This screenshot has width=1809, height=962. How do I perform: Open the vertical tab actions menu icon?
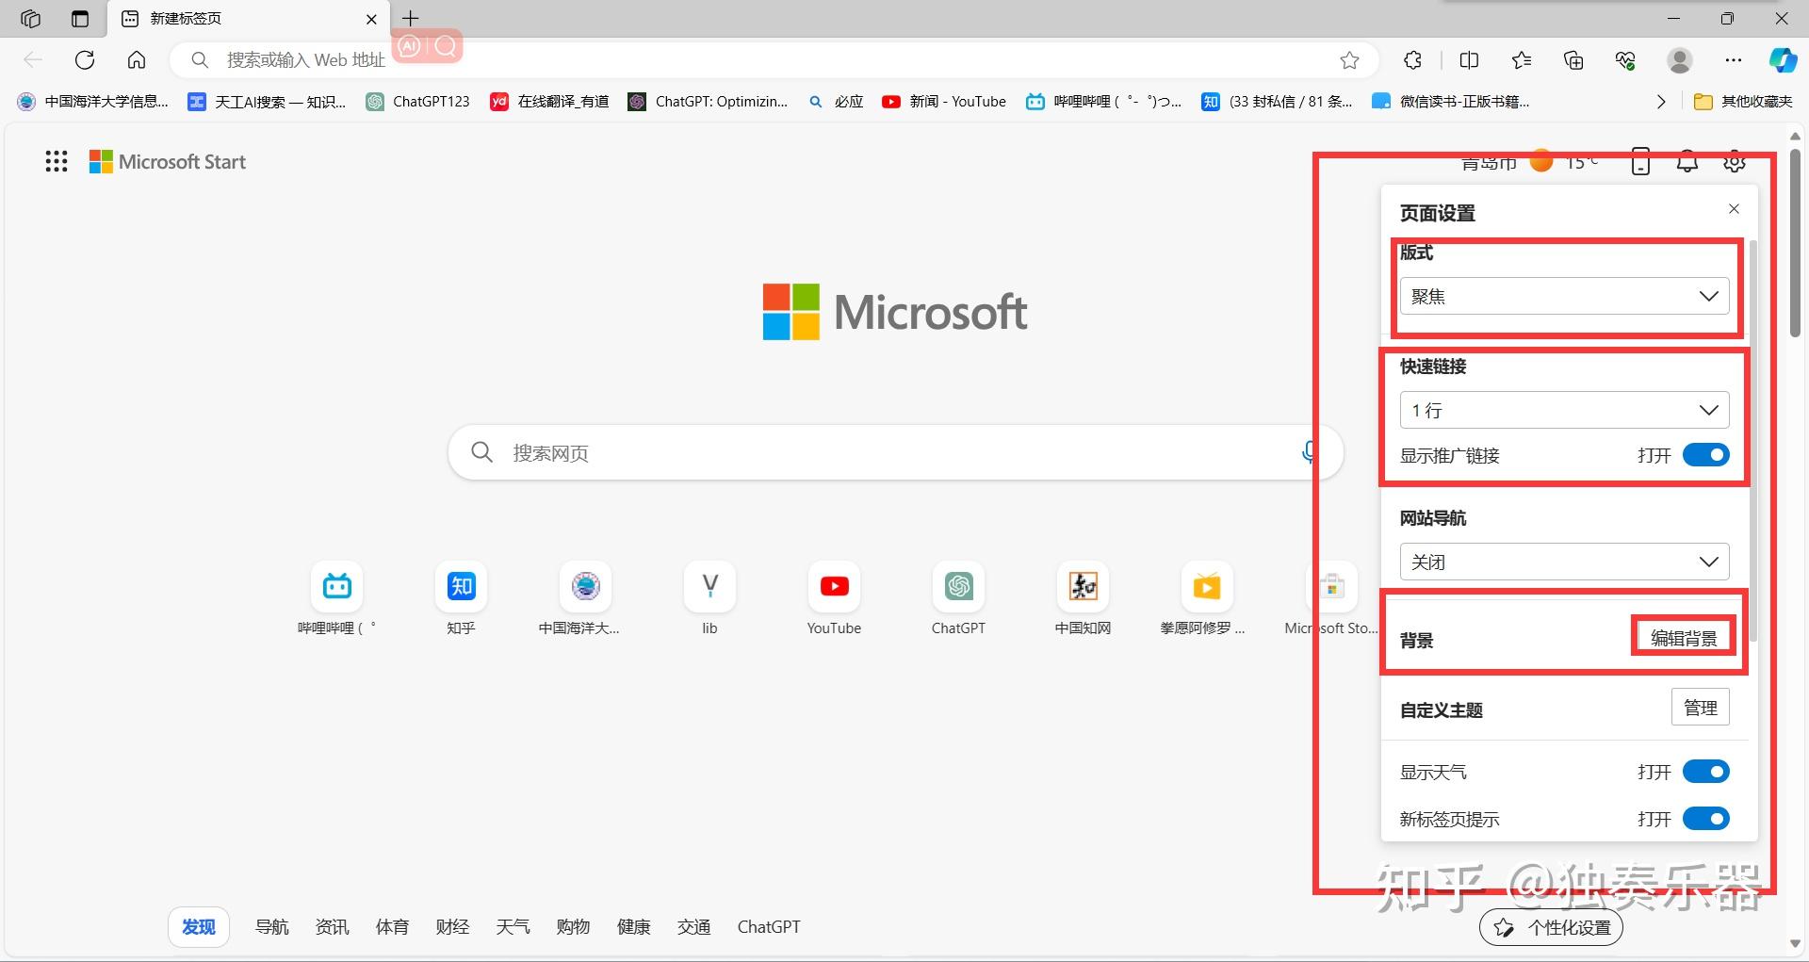80,19
